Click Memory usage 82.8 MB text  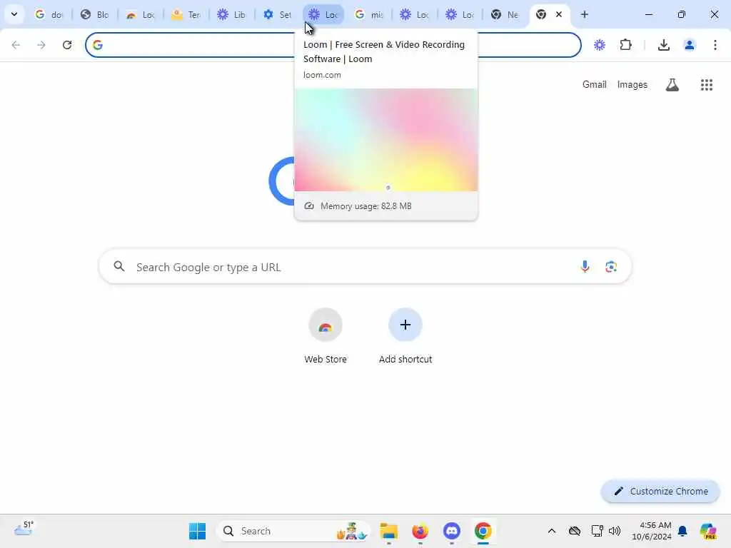366,206
